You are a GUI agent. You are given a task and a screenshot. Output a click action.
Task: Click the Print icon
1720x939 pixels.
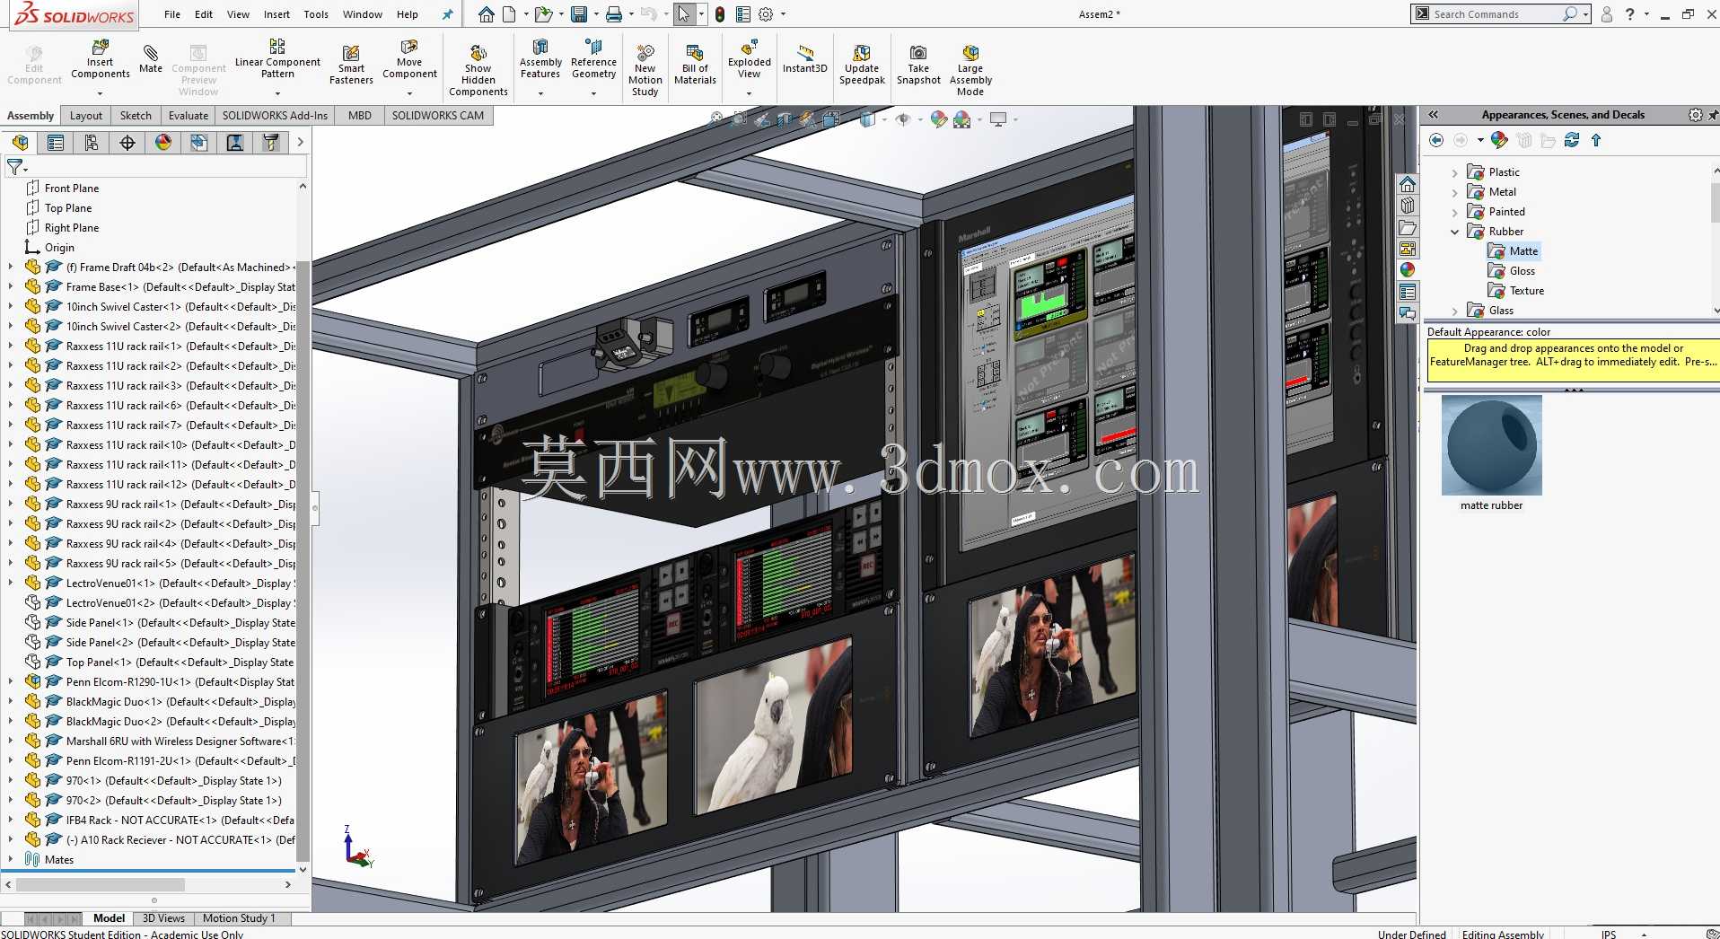(614, 14)
